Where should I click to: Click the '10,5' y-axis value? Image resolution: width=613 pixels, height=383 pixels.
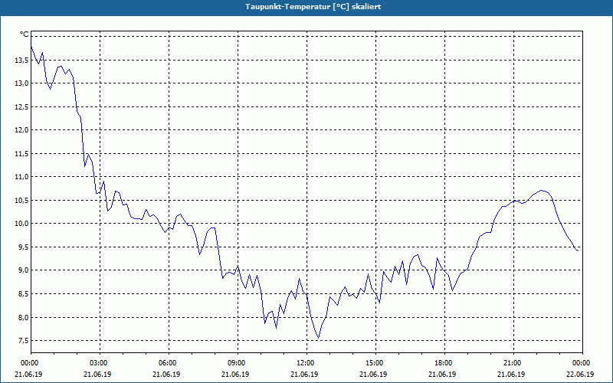coord(21,200)
